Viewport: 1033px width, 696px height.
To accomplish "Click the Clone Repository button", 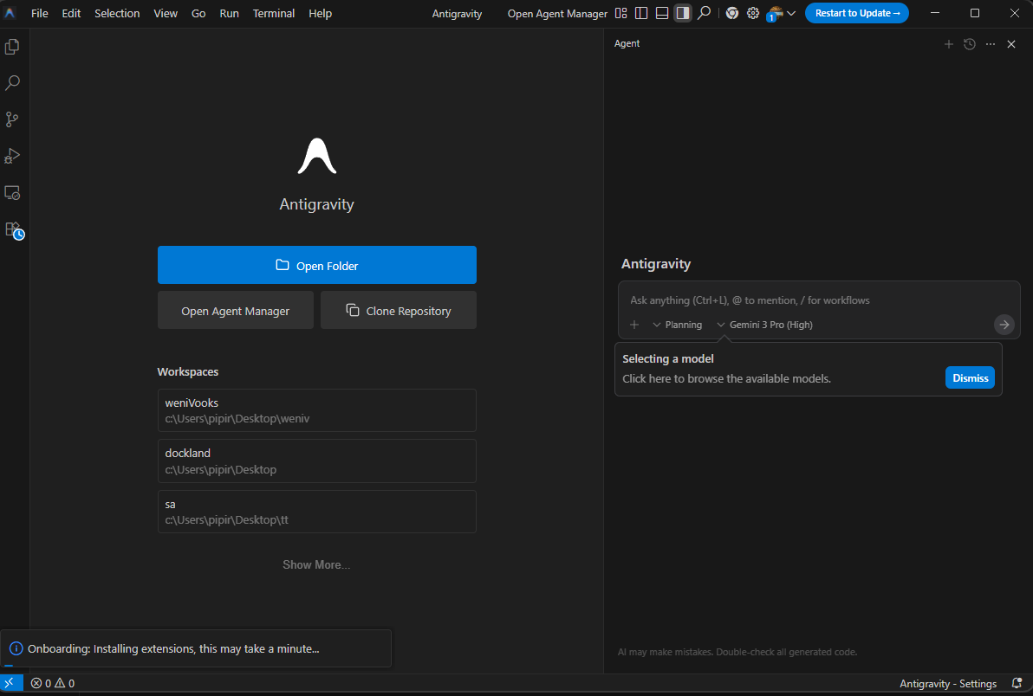I will pyautogui.click(x=399, y=311).
